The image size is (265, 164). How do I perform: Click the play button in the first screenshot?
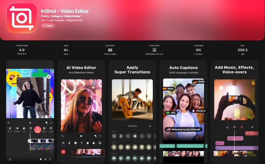(30, 123)
